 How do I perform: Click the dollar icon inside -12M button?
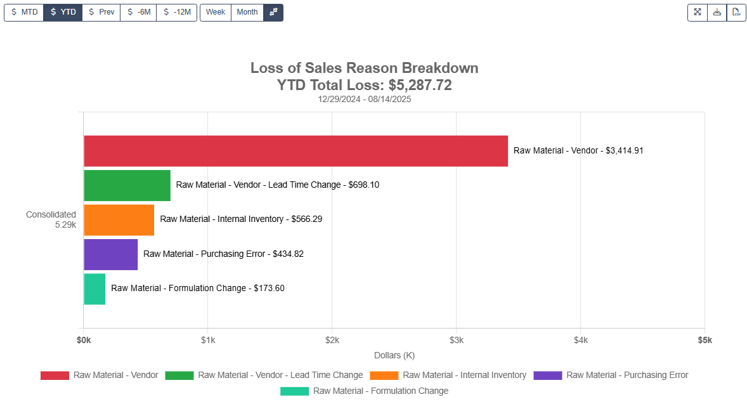tap(166, 12)
